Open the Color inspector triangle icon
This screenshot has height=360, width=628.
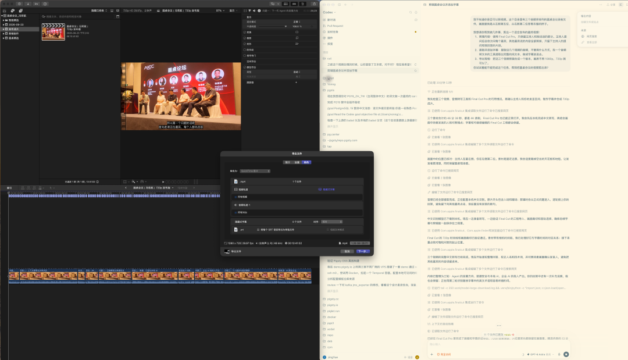[x=249, y=11]
